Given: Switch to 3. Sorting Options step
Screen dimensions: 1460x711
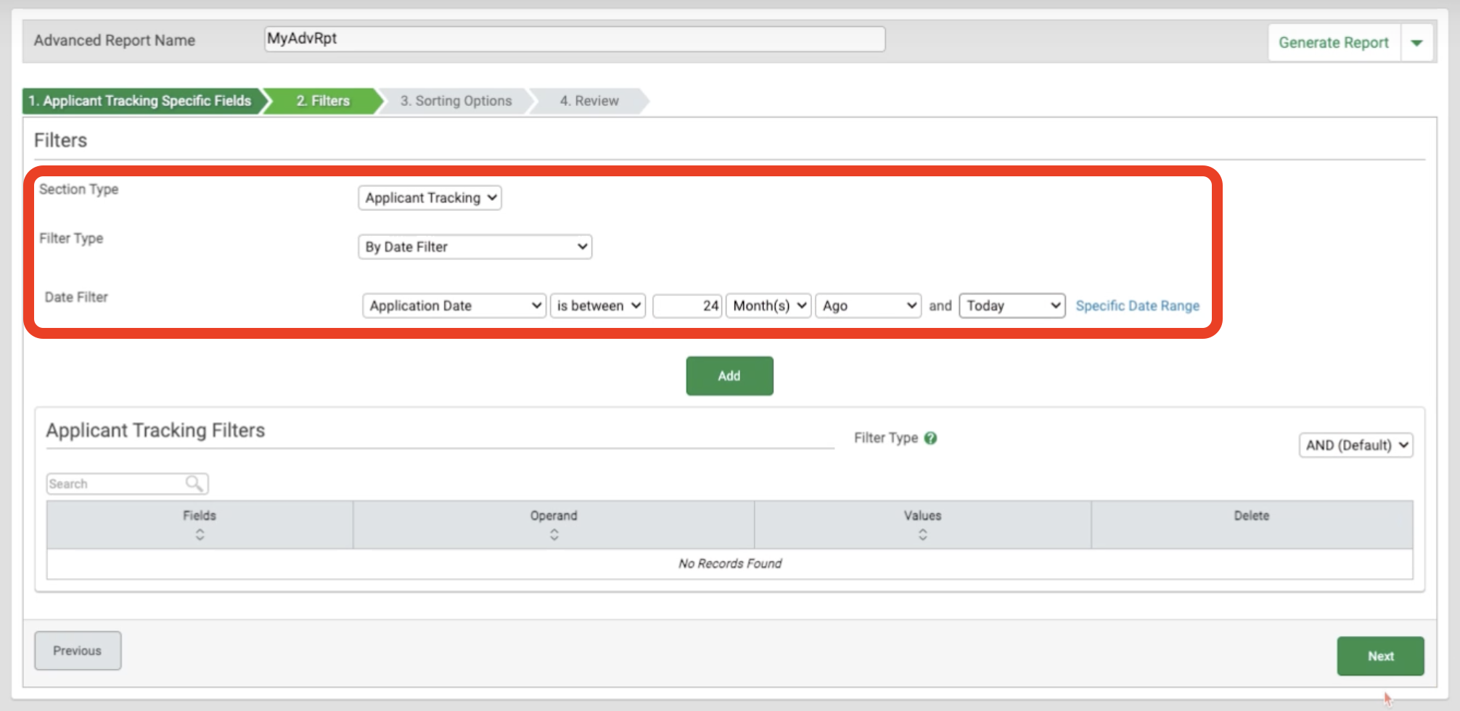Looking at the screenshot, I should [x=456, y=101].
